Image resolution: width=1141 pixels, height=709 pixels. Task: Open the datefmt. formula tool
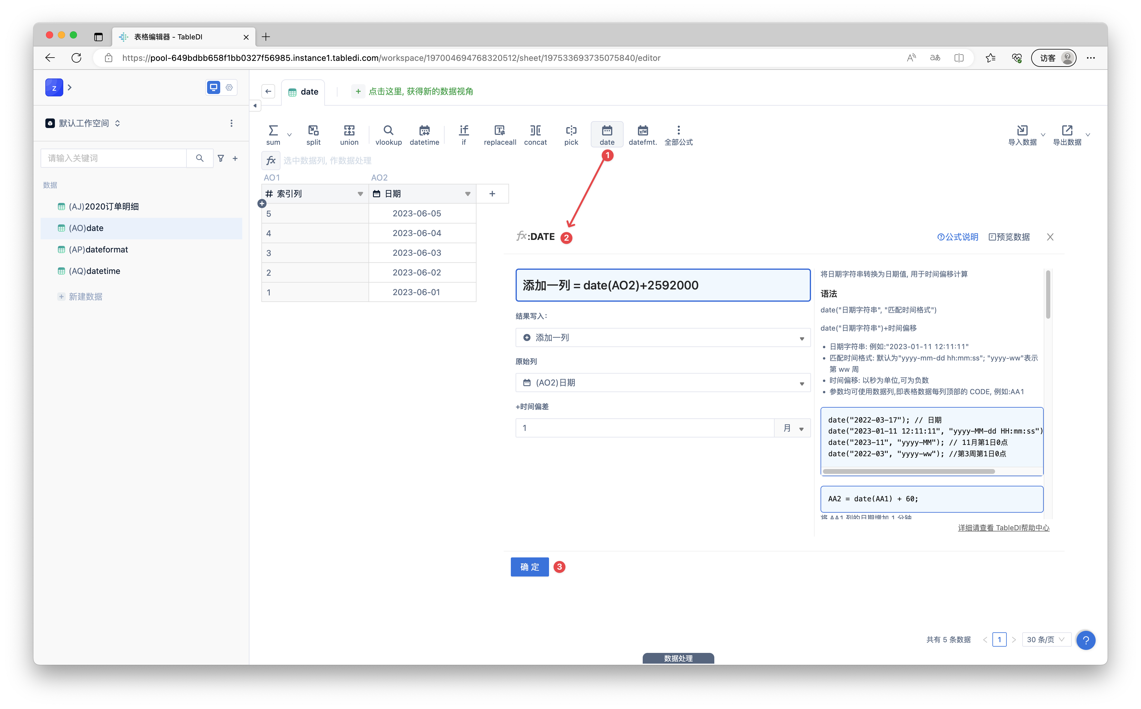[x=643, y=135]
